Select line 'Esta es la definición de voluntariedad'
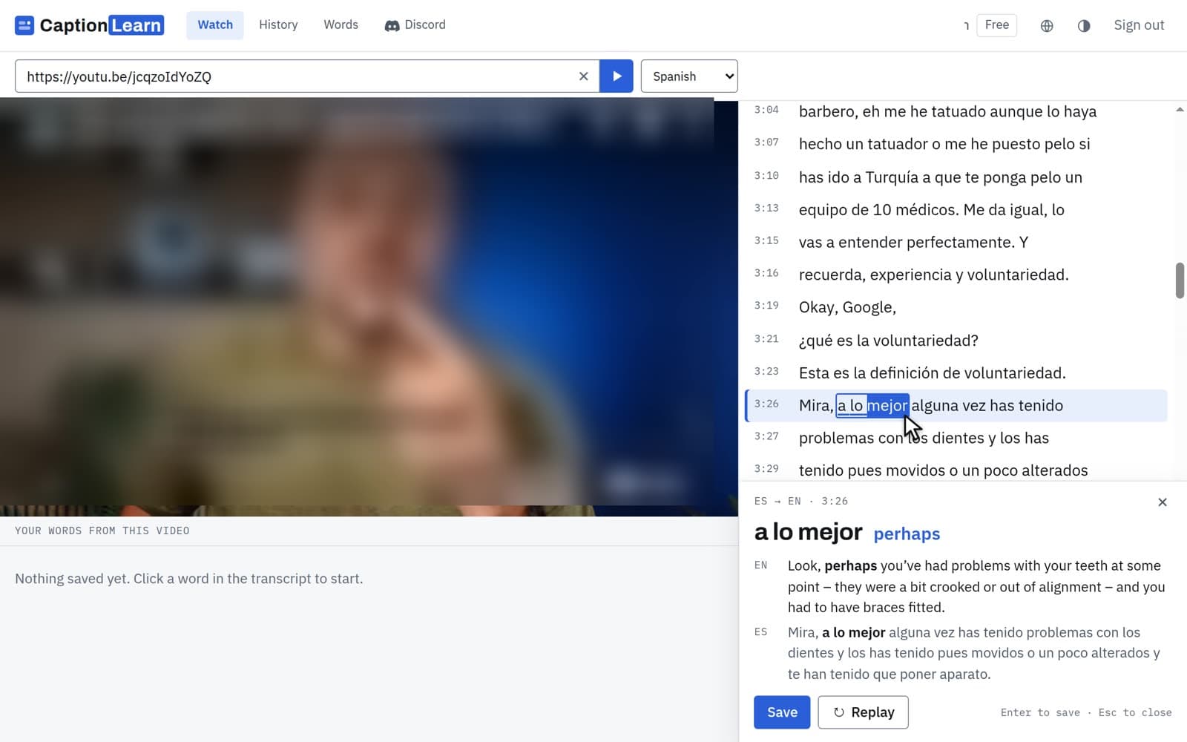 [956, 373]
